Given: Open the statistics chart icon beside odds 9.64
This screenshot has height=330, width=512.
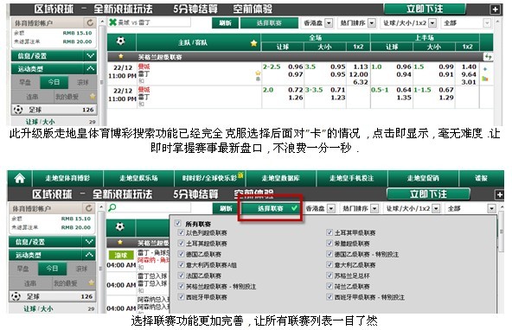Looking at the screenshot, I should pos(485,79).
